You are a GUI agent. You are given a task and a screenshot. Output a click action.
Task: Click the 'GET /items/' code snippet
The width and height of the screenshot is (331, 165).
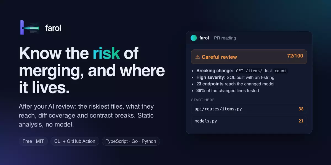pyautogui.click(x=249, y=71)
